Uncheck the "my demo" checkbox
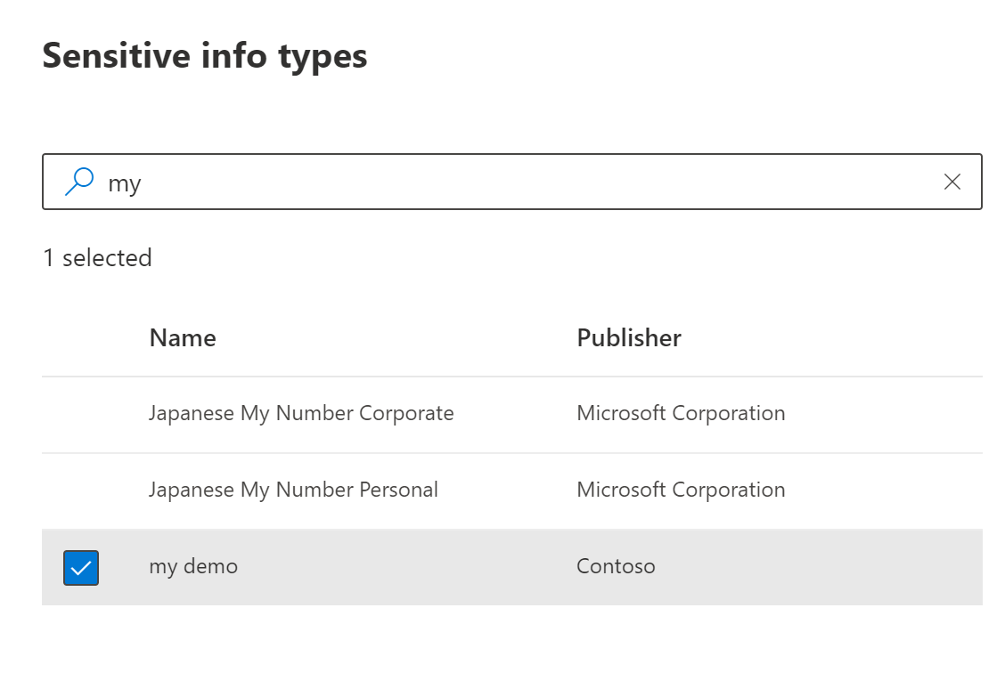 pos(81,568)
